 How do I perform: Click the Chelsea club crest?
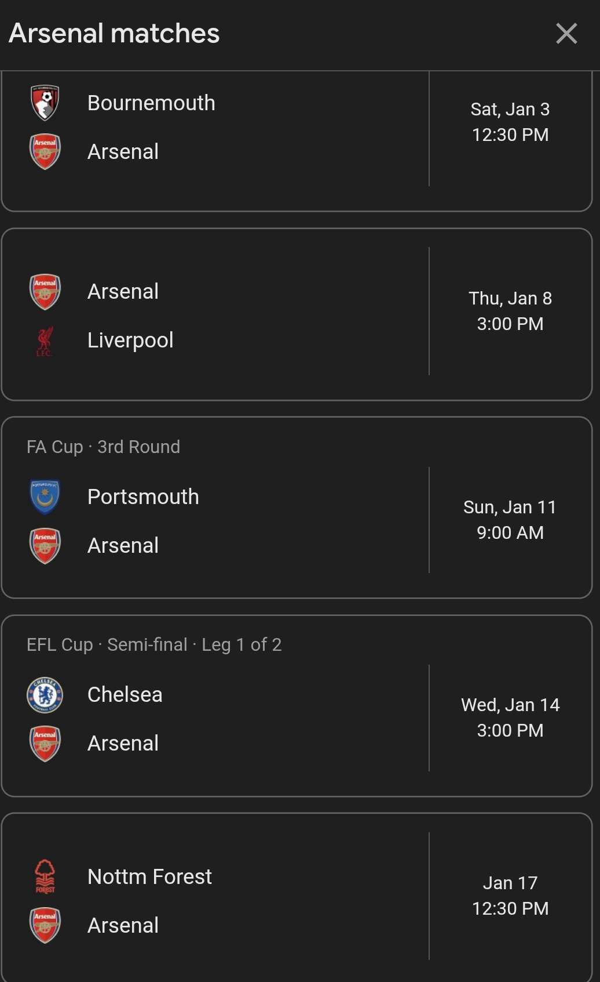[45, 695]
